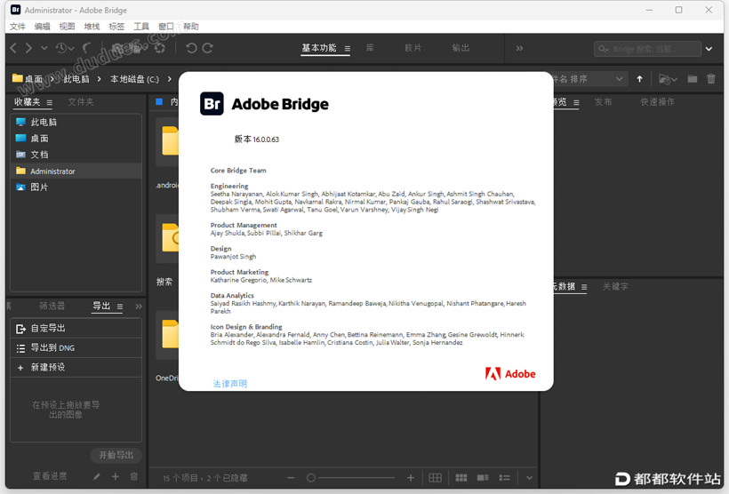Open the 基本功能 workspace menu icon
The image size is (729, 494).
348,48
